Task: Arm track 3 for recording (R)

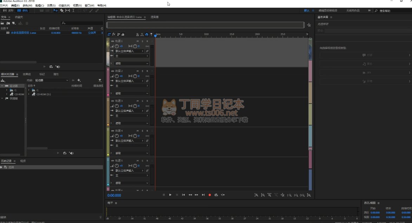Action: [147, 101]
